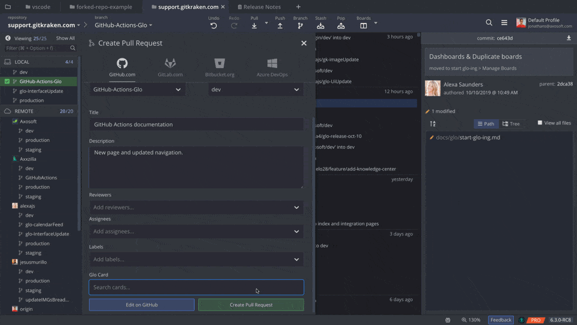Open the hamburger menu icon

point(504,22)
